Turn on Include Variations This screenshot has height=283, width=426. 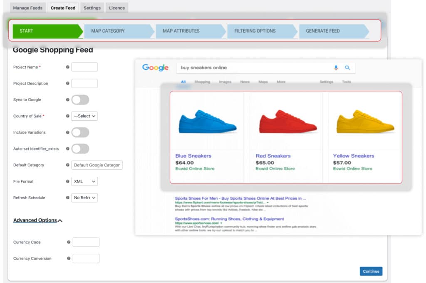pyautogui.click(x=80, y=132)
